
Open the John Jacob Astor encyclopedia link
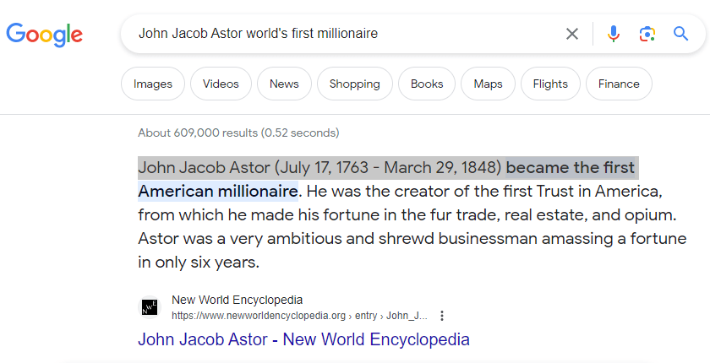[303, 339]
